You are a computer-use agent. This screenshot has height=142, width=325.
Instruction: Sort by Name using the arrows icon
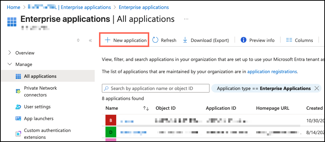pyautogui.click(x=146, y=108)
